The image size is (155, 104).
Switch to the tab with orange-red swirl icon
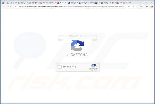[113, 3]
